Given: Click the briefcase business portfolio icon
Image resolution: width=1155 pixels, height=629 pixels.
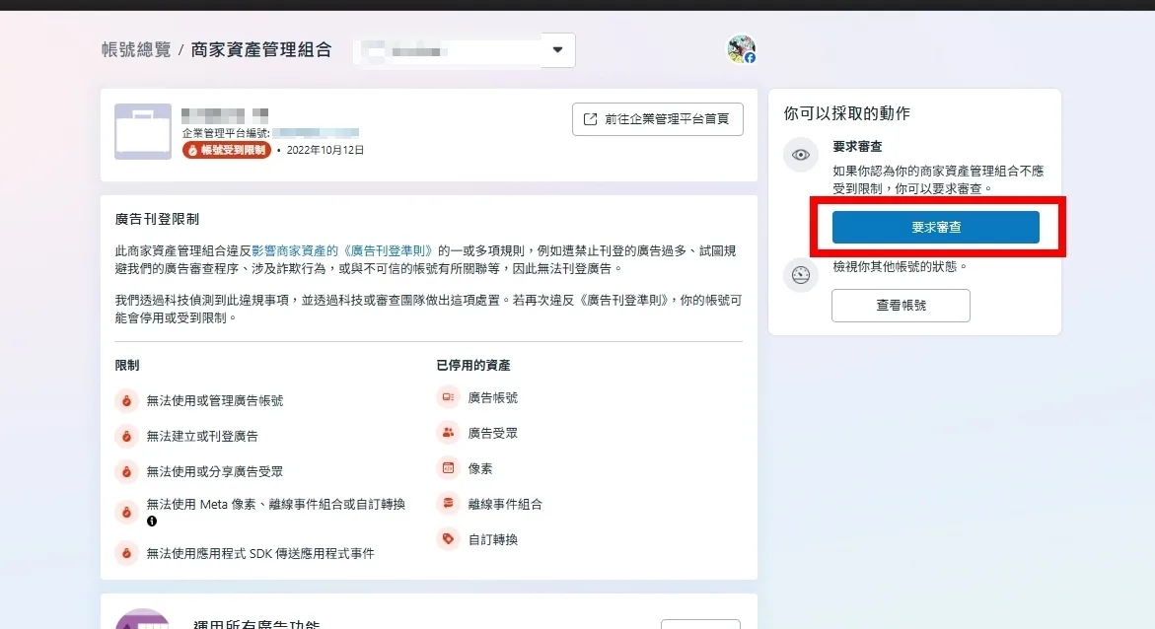Looking at the screenshot, I should 143,131.
